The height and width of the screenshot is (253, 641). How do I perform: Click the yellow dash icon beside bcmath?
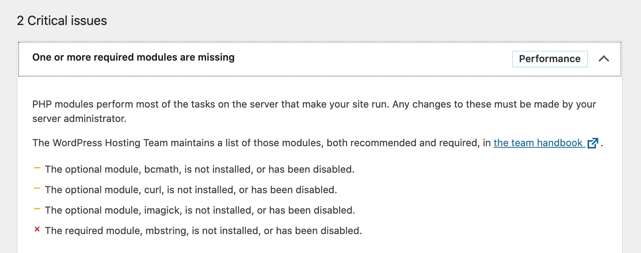coord(37,168)
